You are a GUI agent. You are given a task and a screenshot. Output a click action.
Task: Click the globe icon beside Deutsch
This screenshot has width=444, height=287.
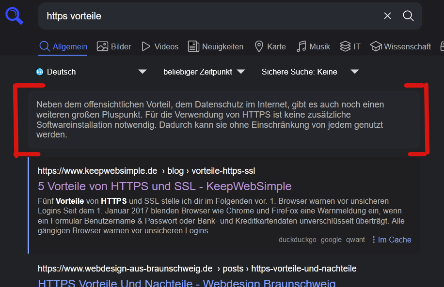(39, 72)
